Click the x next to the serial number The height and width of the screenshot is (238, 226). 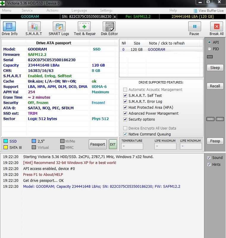click(115, 17)
